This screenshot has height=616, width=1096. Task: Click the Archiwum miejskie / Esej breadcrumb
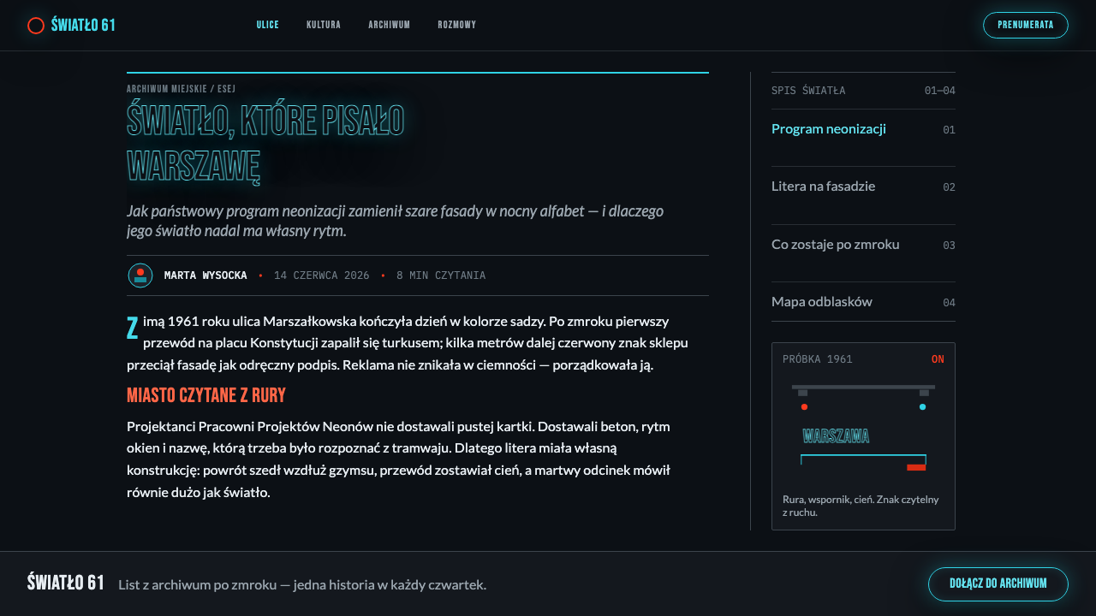(181, 89)
